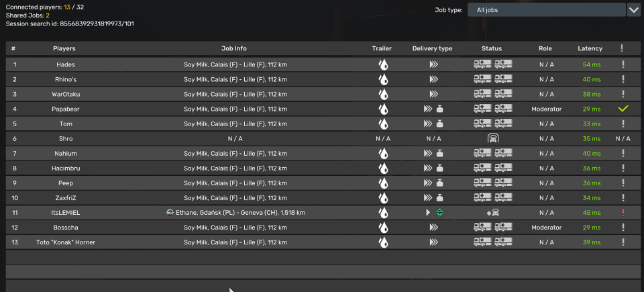644x292 pixels.
Task: Click the red exclamation mark for ItsLEMIEL
Action: click(x=623, y=213)
